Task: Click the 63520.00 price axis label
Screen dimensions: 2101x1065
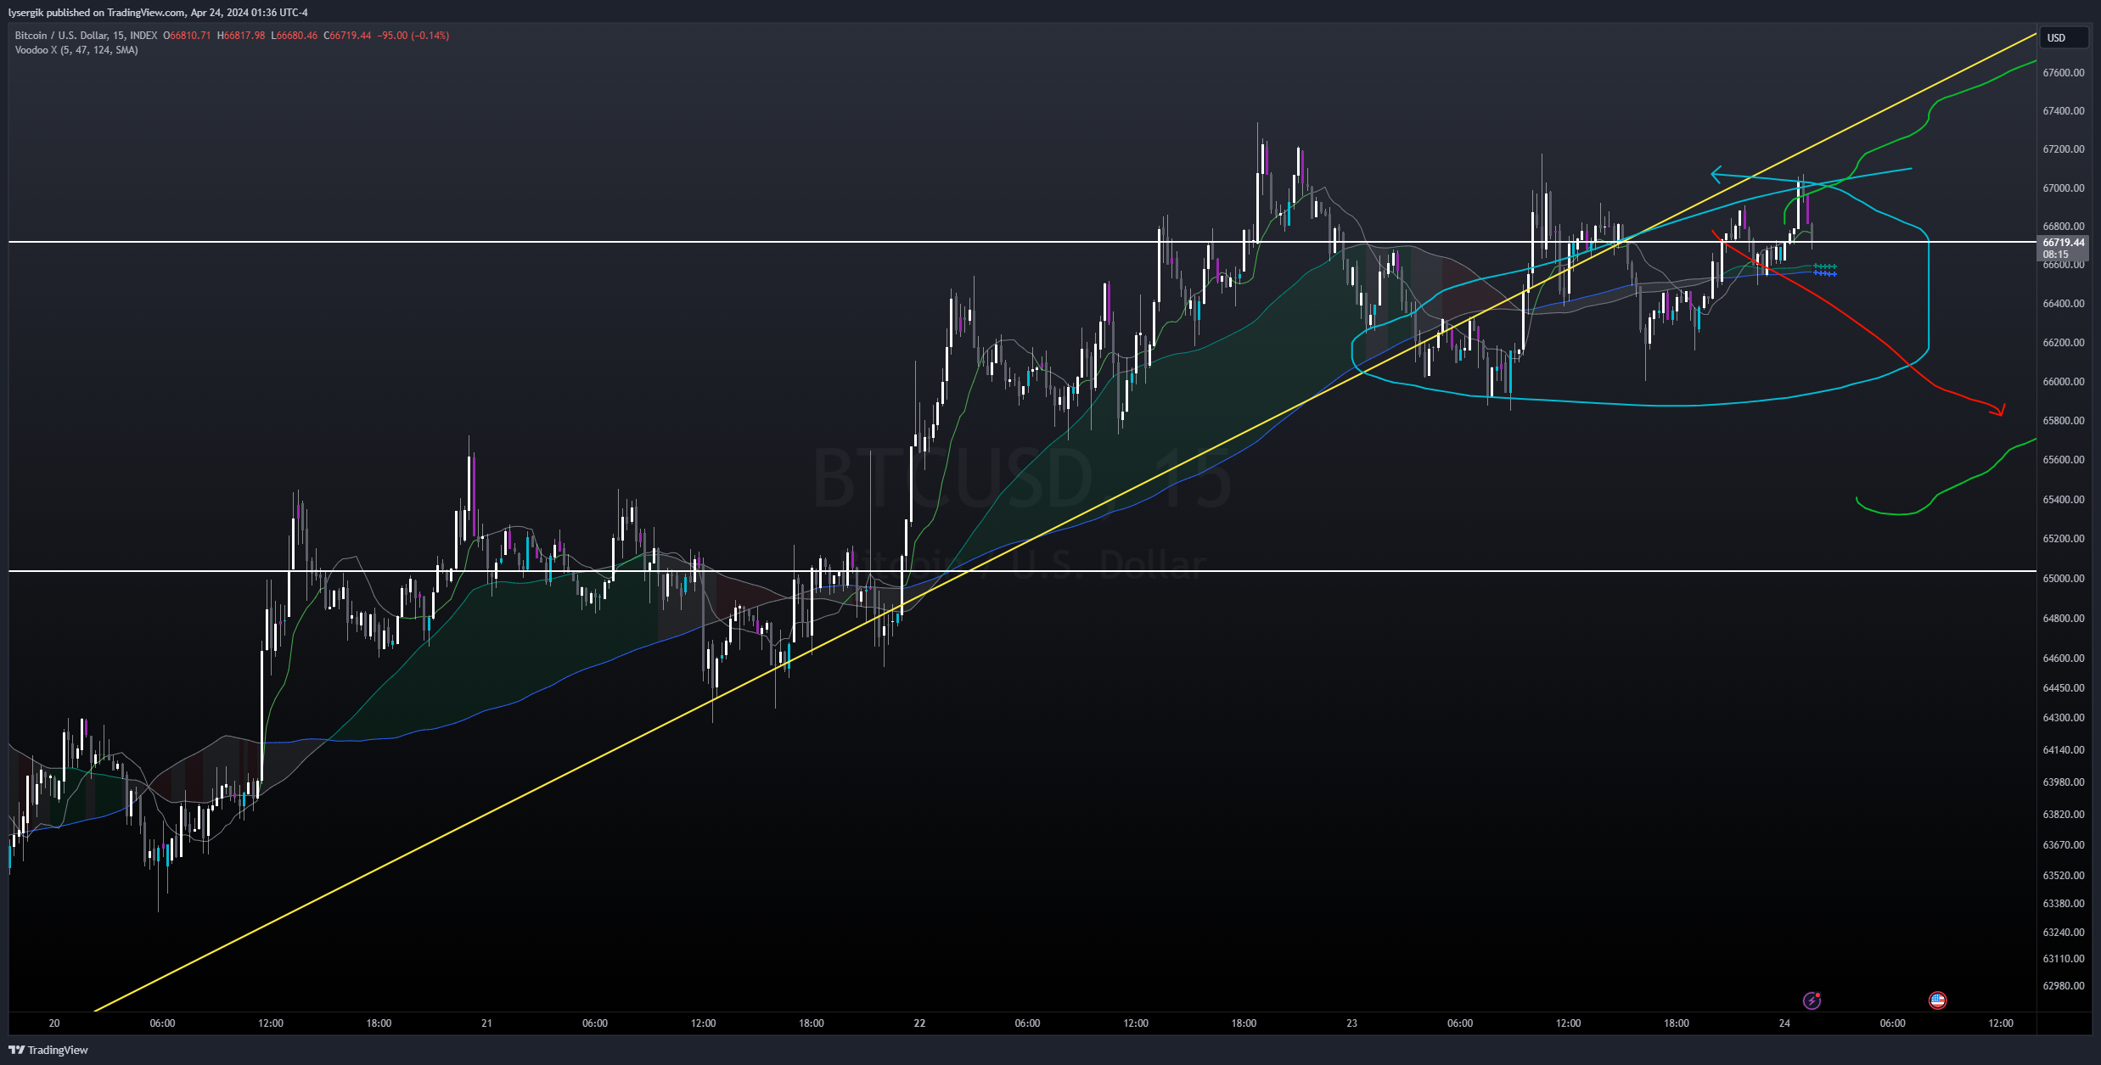Action: pos(2064,876)
